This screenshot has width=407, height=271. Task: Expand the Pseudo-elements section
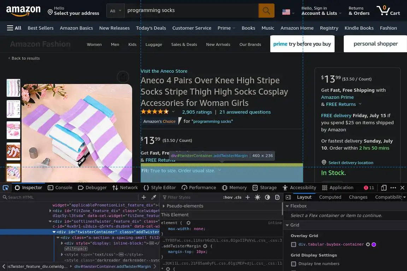pos(164,206)
